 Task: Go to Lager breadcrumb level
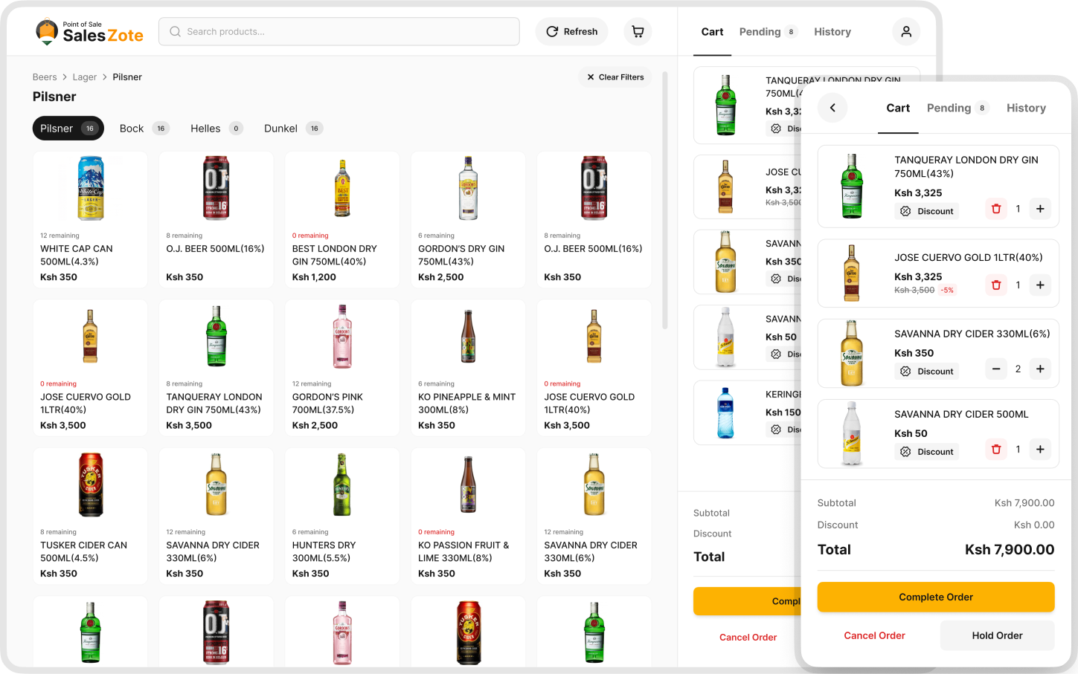84,77
